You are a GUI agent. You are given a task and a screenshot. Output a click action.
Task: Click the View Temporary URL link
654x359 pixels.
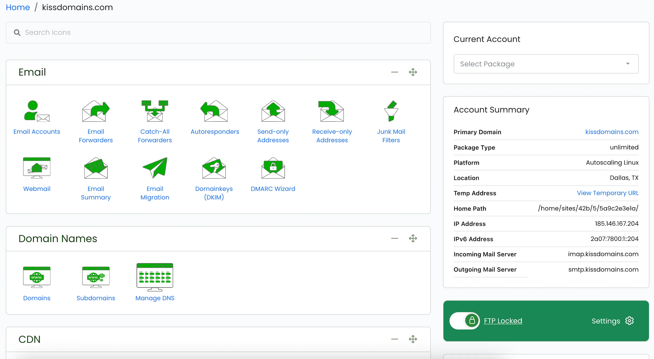tap(608, 193)
